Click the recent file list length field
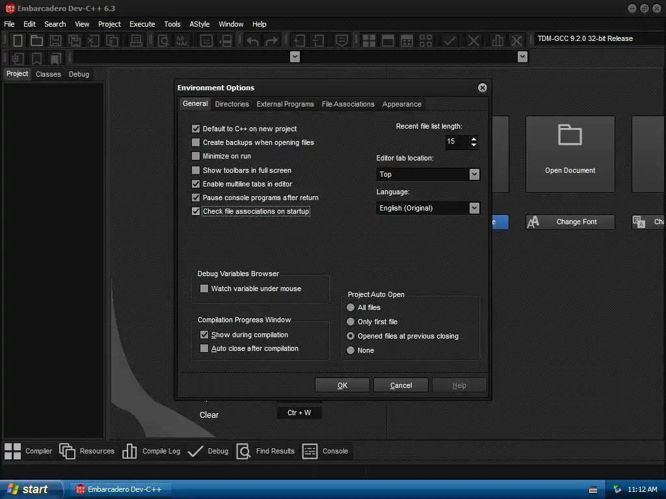The height and width of the screenshot is (499, 666). click(x=457, y=141)
